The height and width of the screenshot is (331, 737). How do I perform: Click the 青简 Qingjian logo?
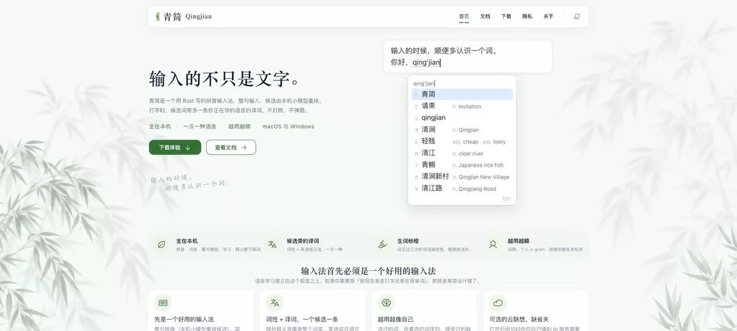(184, 16)
